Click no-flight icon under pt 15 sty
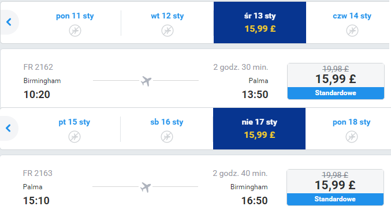The height and width of the screenshot is (210, 391). point(75,137)
